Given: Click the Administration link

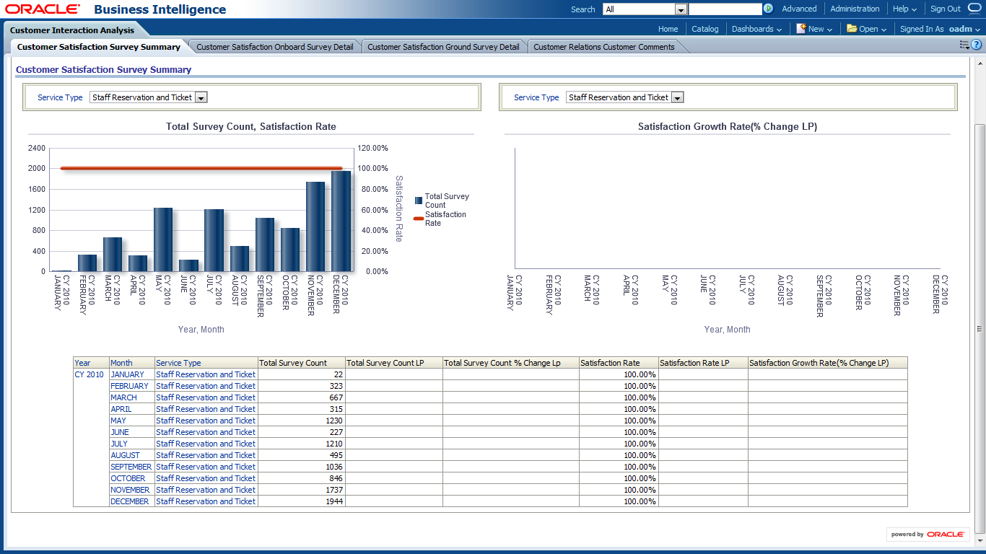Looking at the screenshot, I should (855, 9).
